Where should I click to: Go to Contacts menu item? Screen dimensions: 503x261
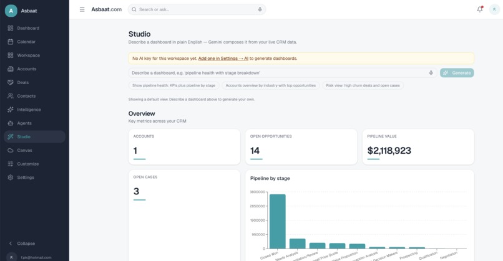click(35, 96)
